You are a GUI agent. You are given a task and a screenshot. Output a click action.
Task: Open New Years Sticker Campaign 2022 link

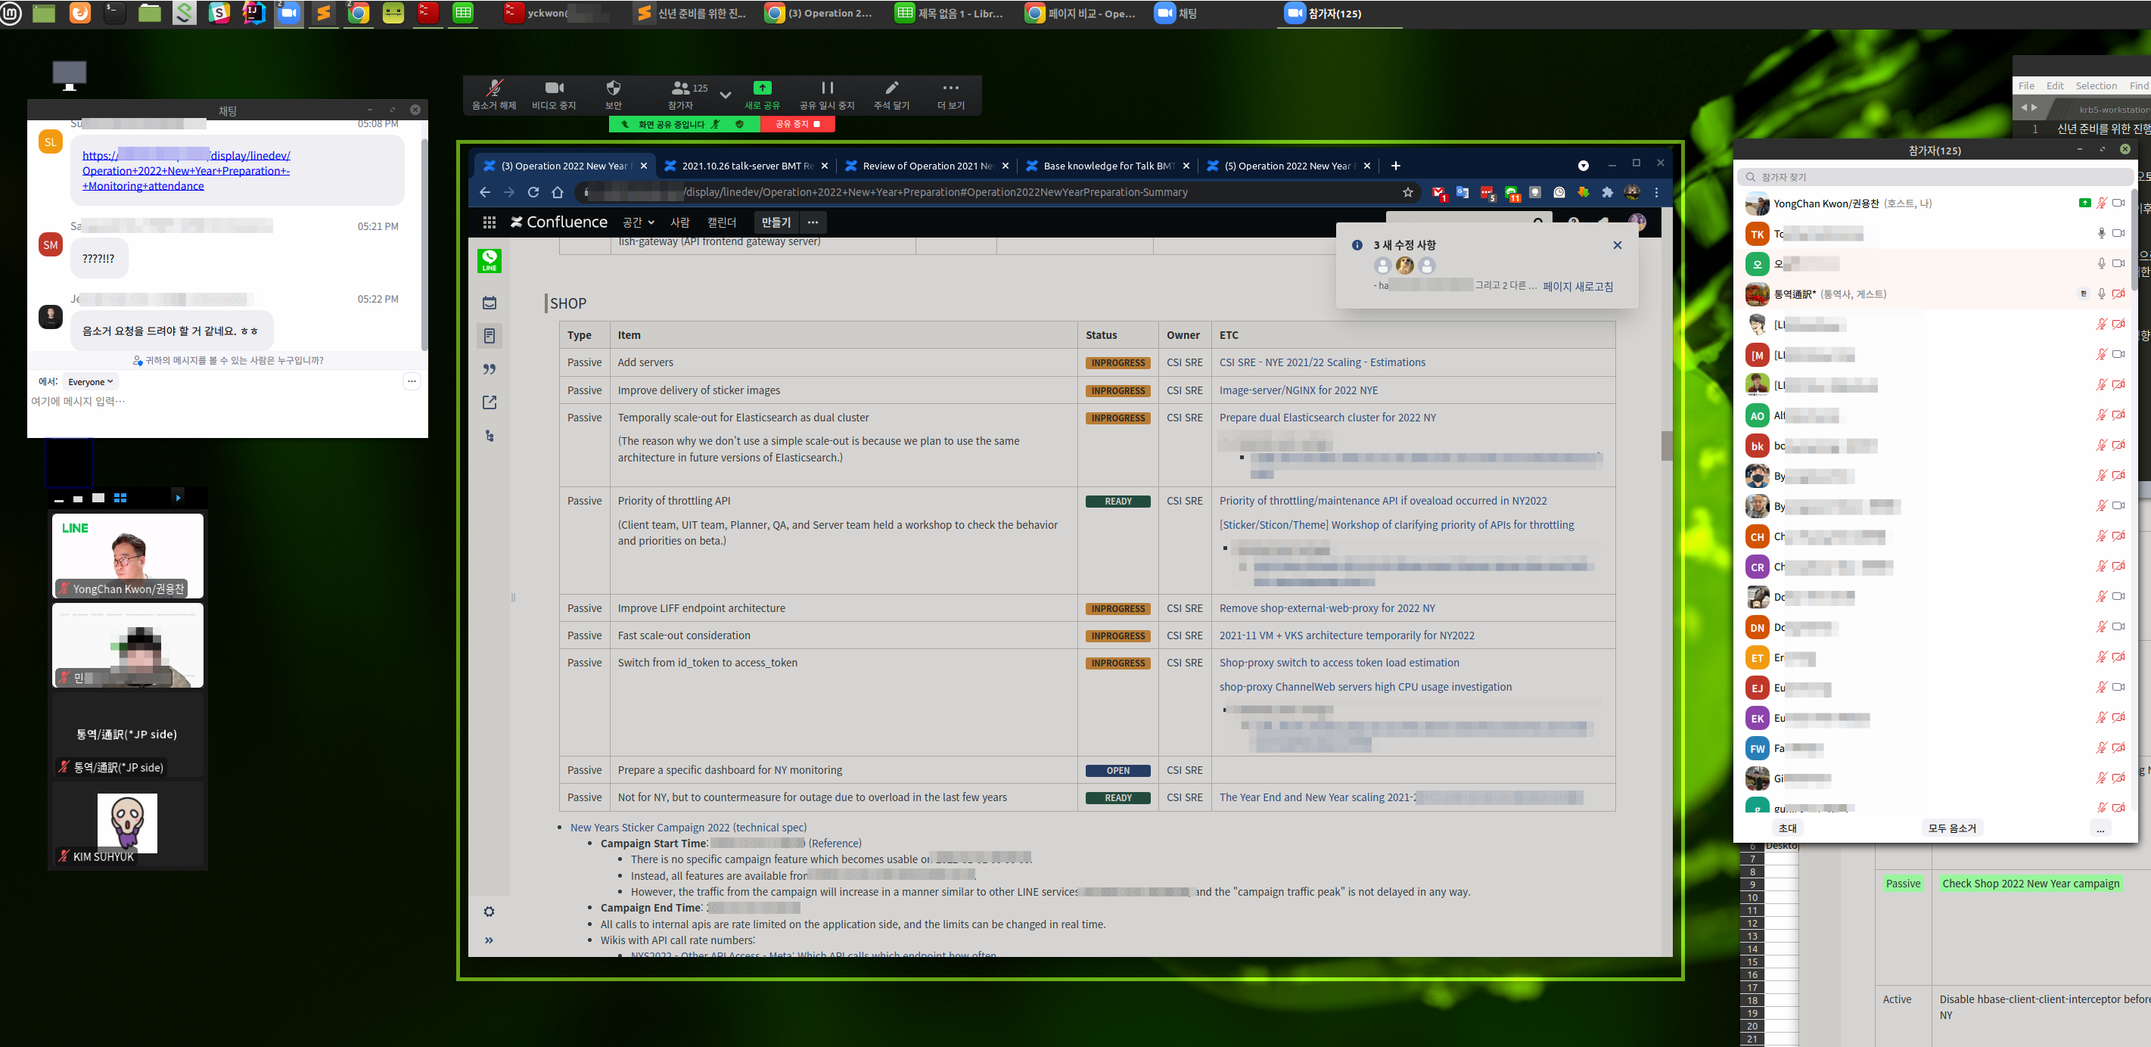tap(688, 828)
